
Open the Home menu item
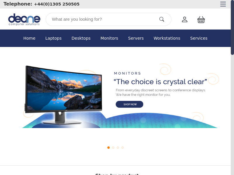(29, 38)
